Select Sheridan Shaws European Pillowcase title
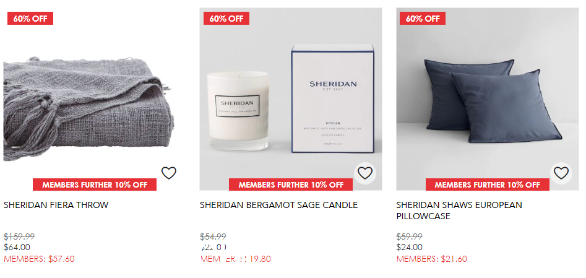The image size is (586, 278). 459,211
